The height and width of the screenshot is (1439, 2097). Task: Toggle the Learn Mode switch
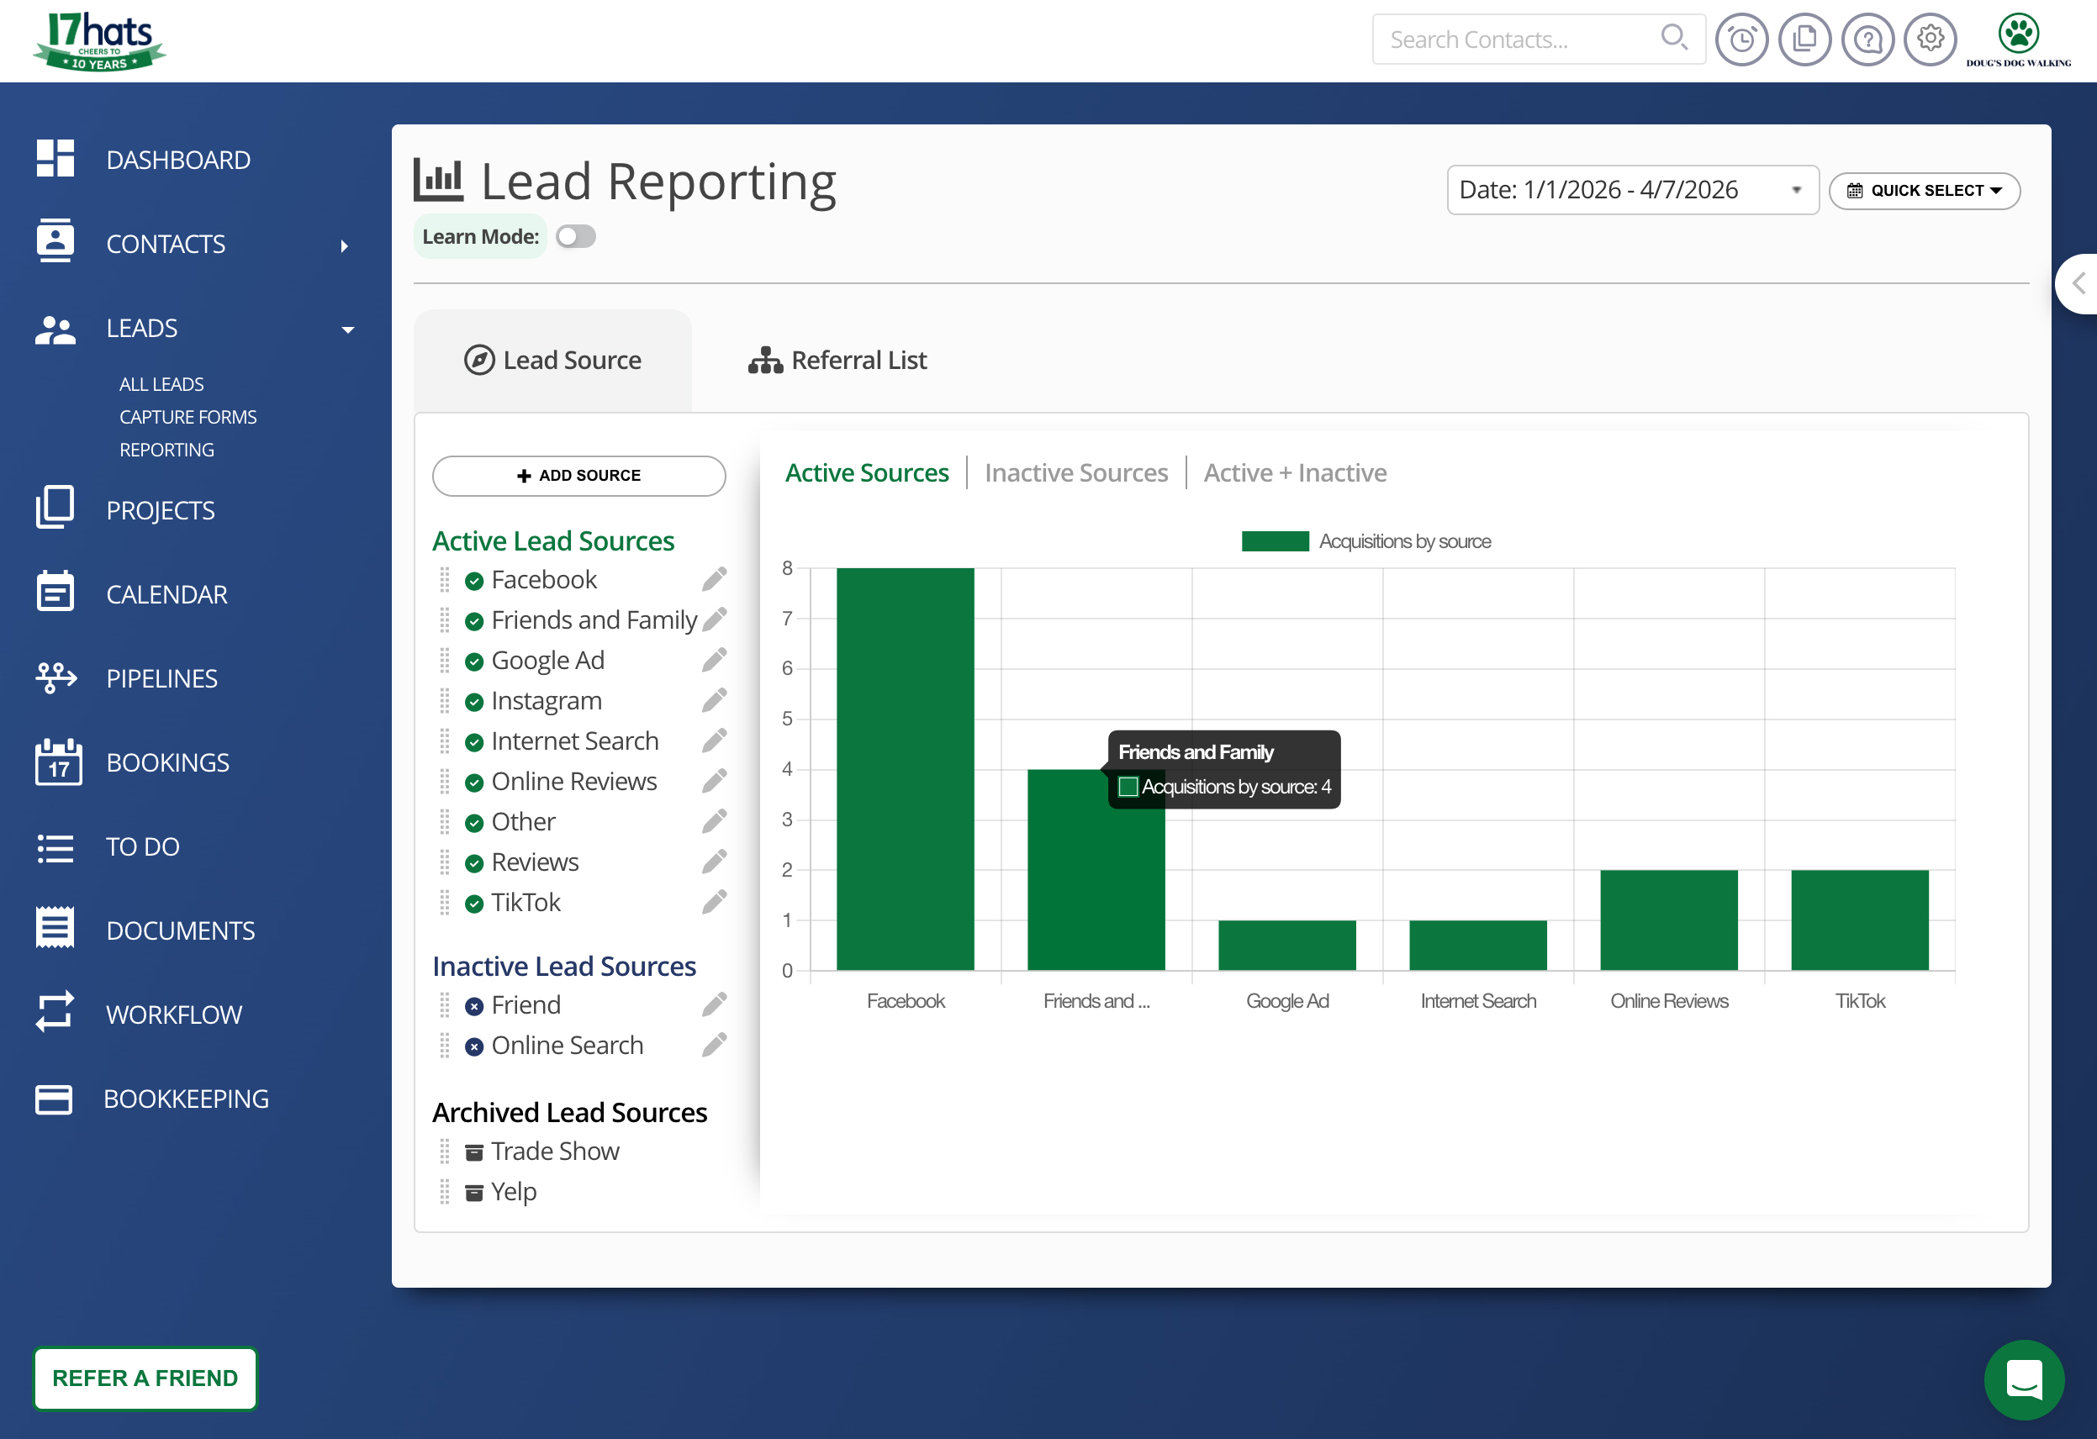click(576, 236)
